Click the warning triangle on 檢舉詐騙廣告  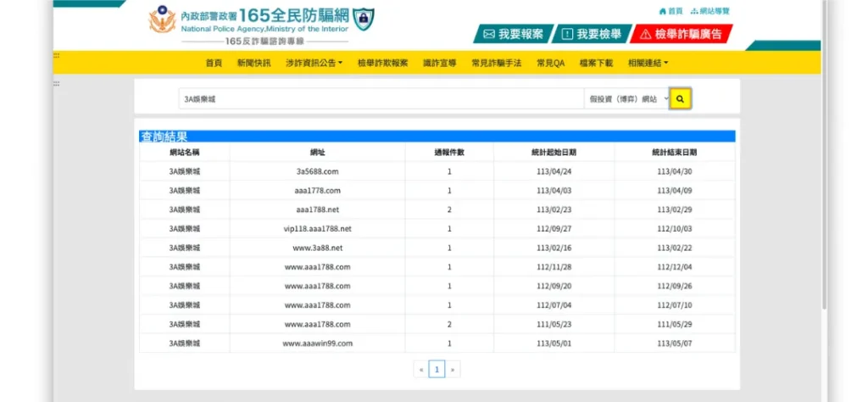pos(645,34)
